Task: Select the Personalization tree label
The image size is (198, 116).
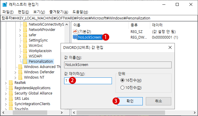Action: pyautogui.click(x=41, y=62)
